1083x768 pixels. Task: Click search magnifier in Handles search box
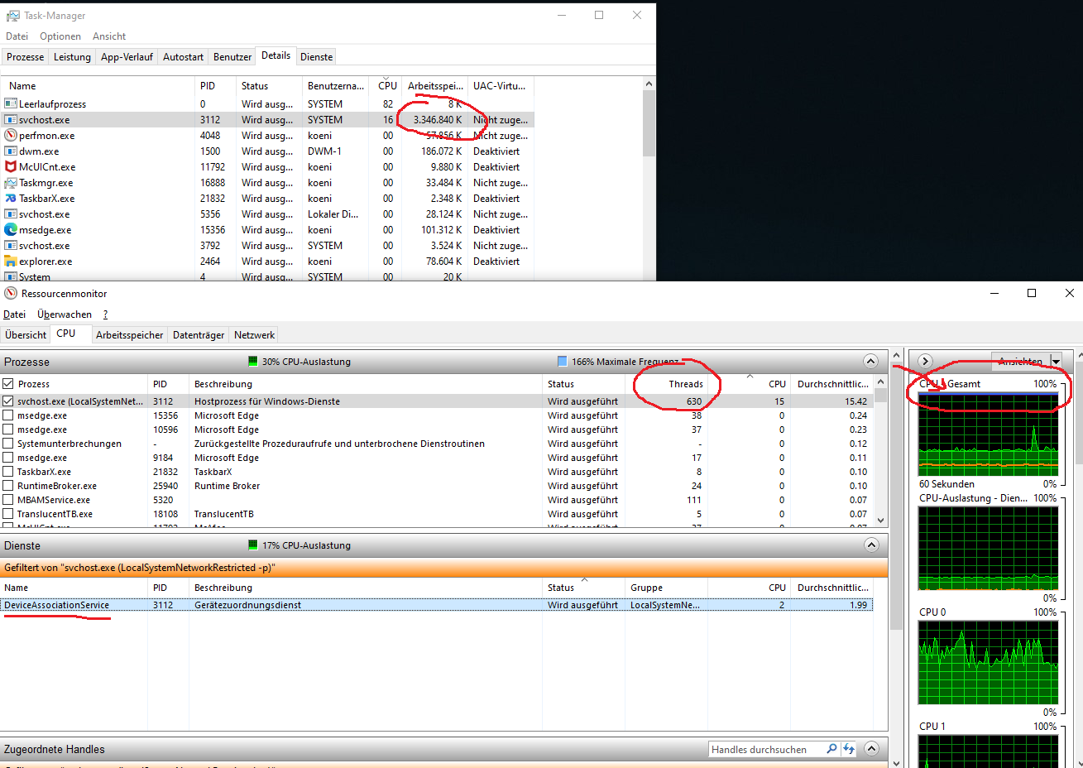click(831, 749)
